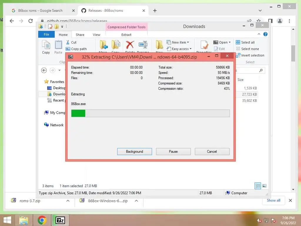The image size is (301, 226).
Task: Switch Explorer to details view icon
Action: 257,186
